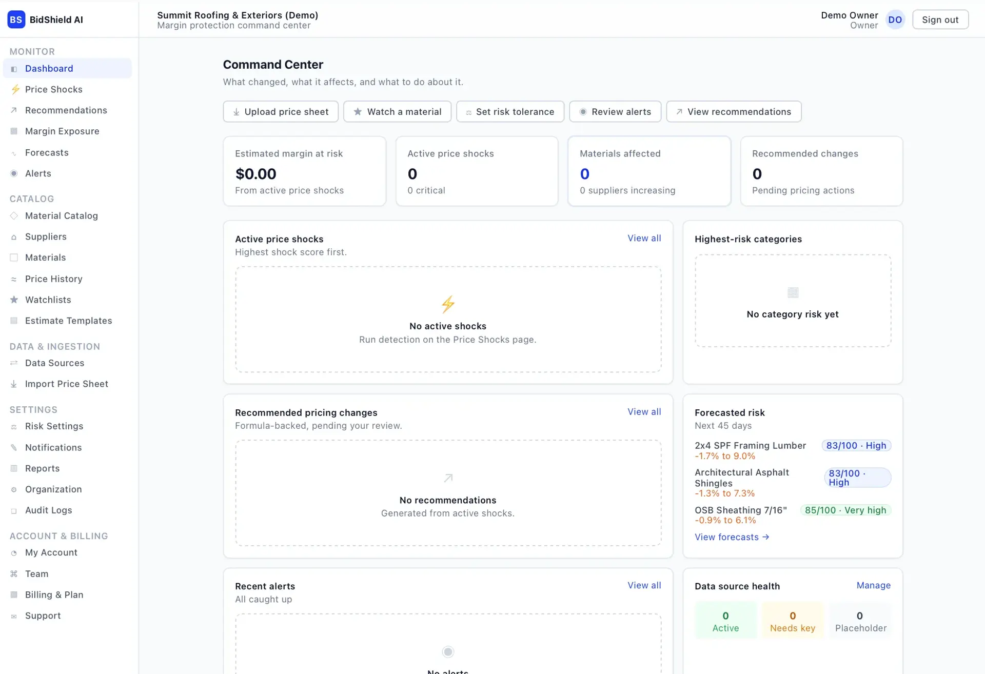This screenshot has height=674, width=985.
Task: Click the View recommendations button
Action: click(x=734, y=111)
